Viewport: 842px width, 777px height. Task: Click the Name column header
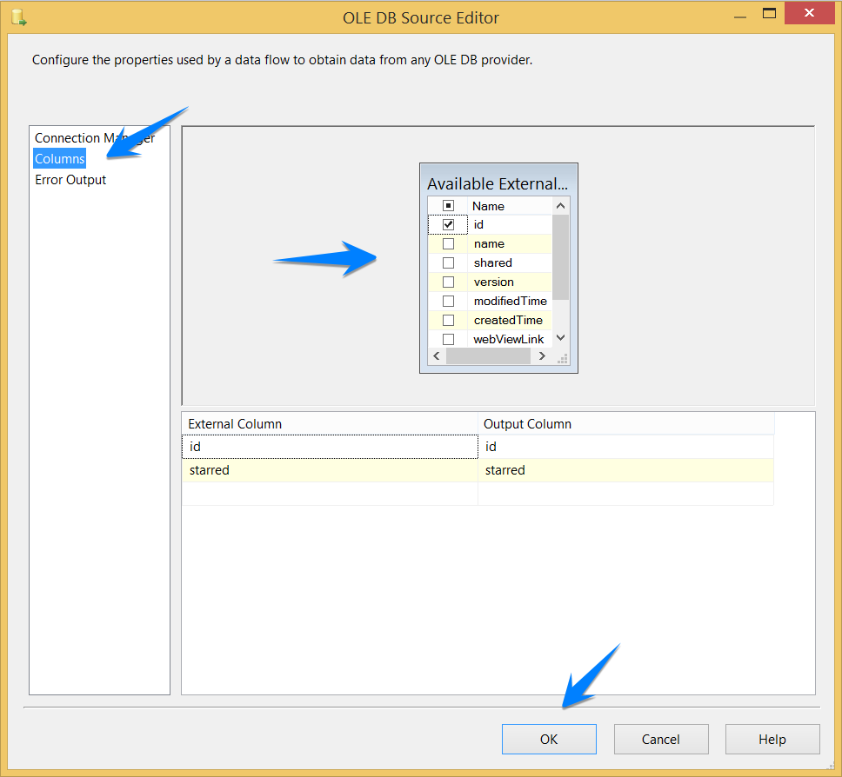coord(510,206)
